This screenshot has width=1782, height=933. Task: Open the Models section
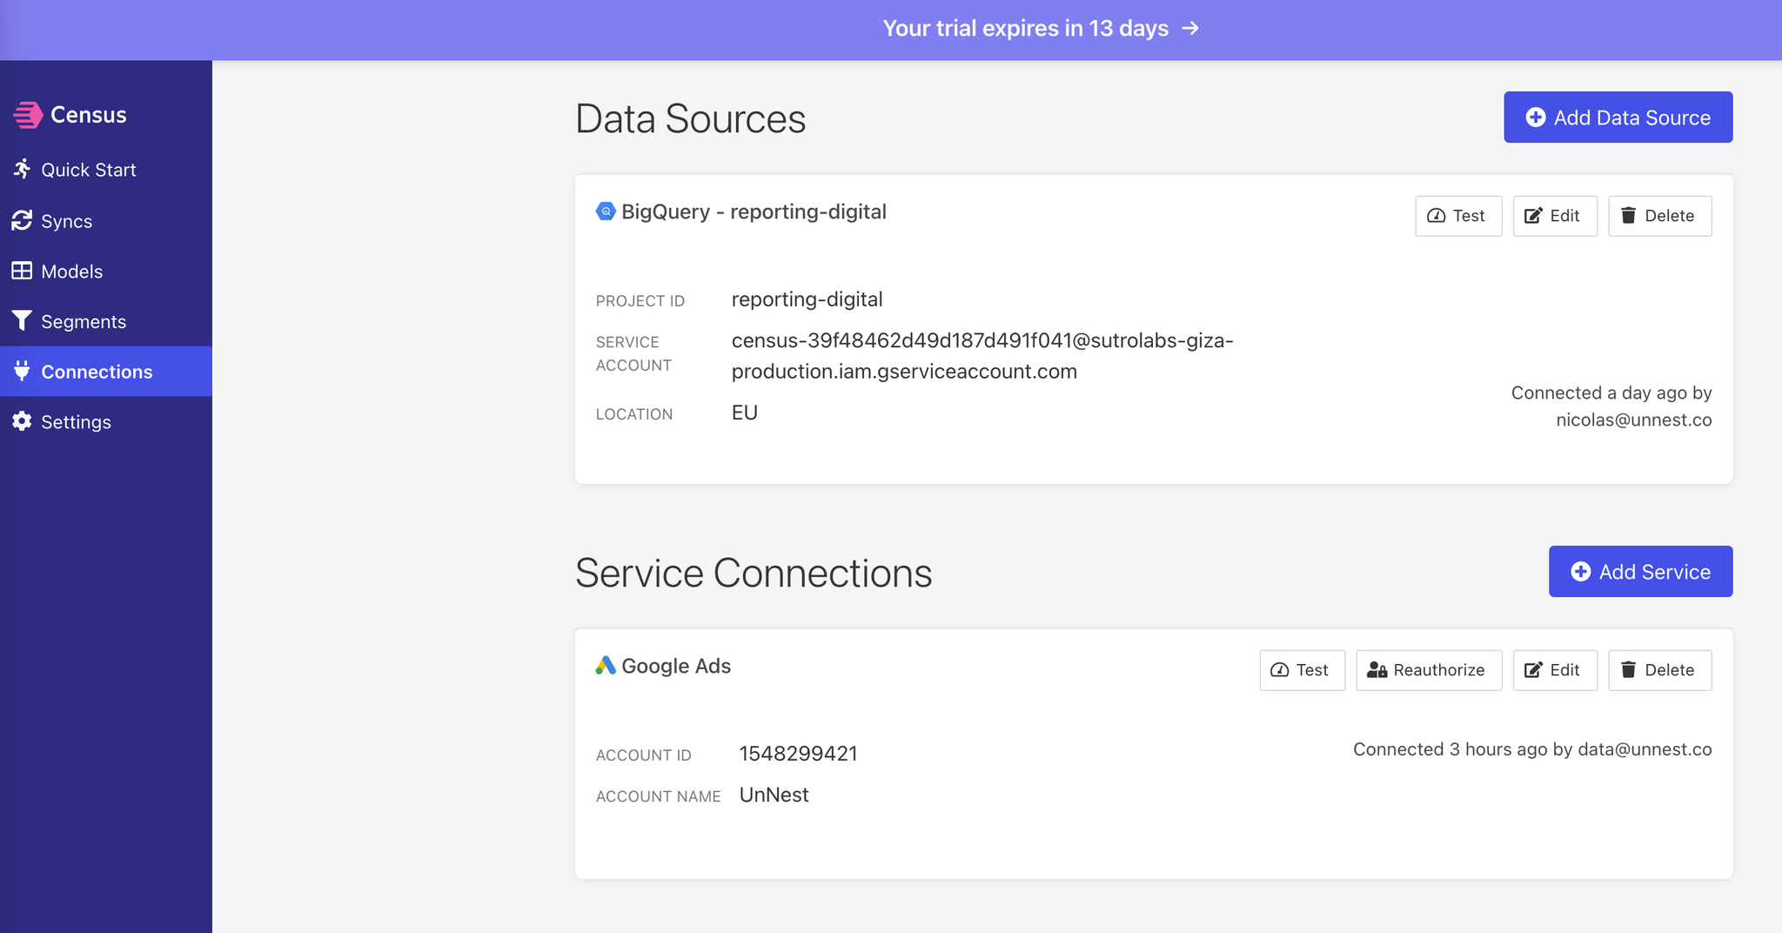[x=106, y=272]
